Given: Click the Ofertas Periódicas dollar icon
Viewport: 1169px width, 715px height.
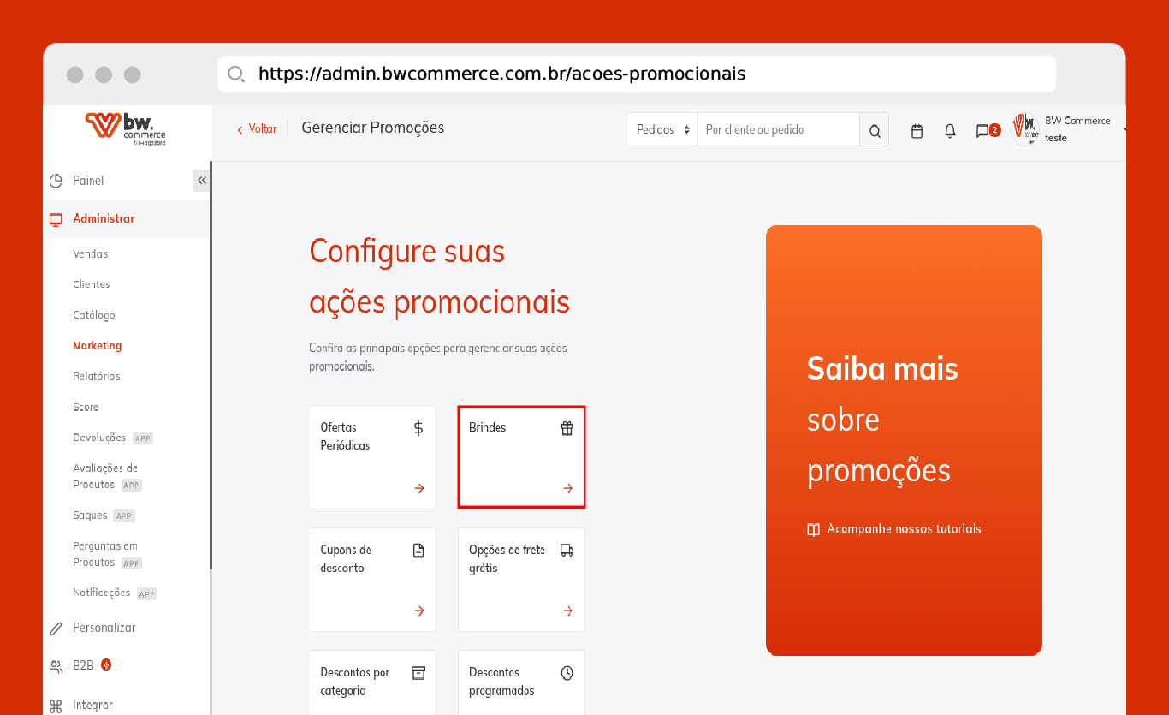Looking at the screenshot, I should 418,428.
